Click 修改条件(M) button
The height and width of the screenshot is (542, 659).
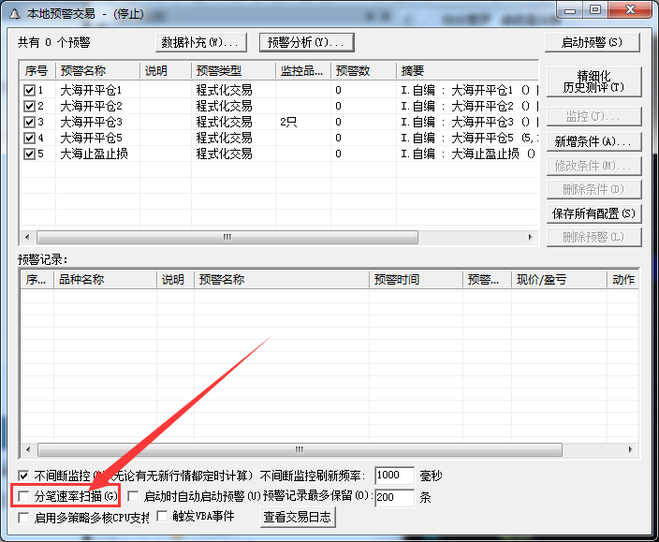(593, 166)
